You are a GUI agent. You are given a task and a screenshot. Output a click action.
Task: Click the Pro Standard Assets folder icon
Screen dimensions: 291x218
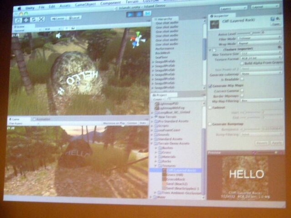(x=156, y=121)
